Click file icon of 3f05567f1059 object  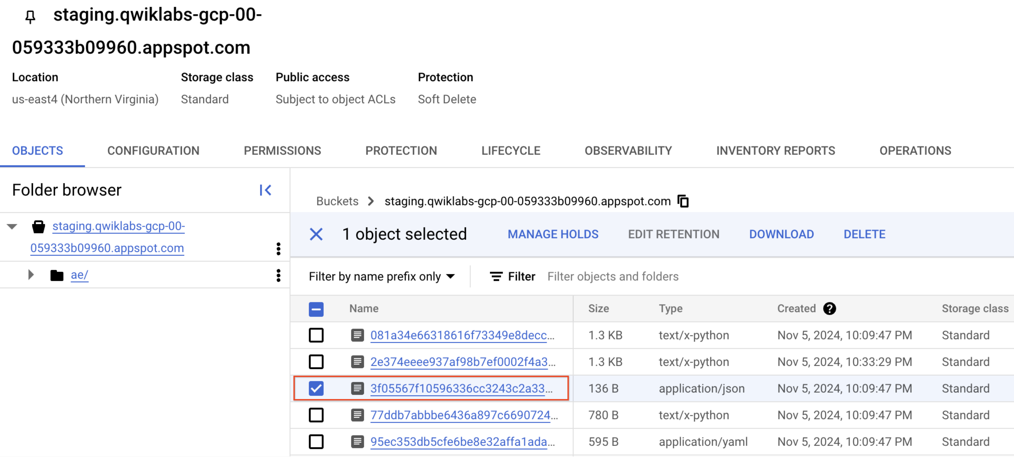pos(357,389)
